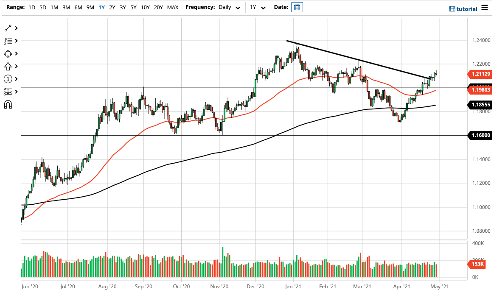
Task: Click the 1.21129 price label marker
Action: (480, 74)
